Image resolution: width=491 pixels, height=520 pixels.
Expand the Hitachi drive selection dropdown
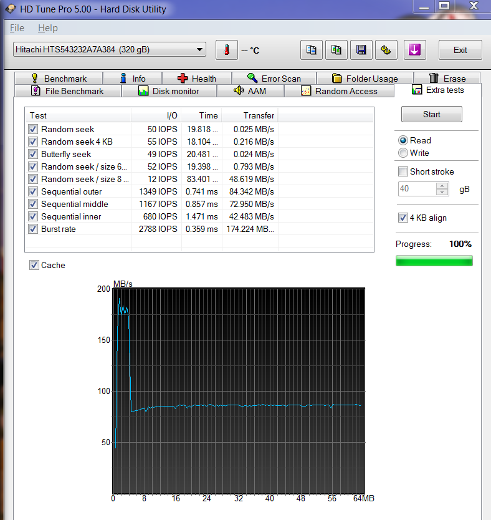click(x=199, y=50)
